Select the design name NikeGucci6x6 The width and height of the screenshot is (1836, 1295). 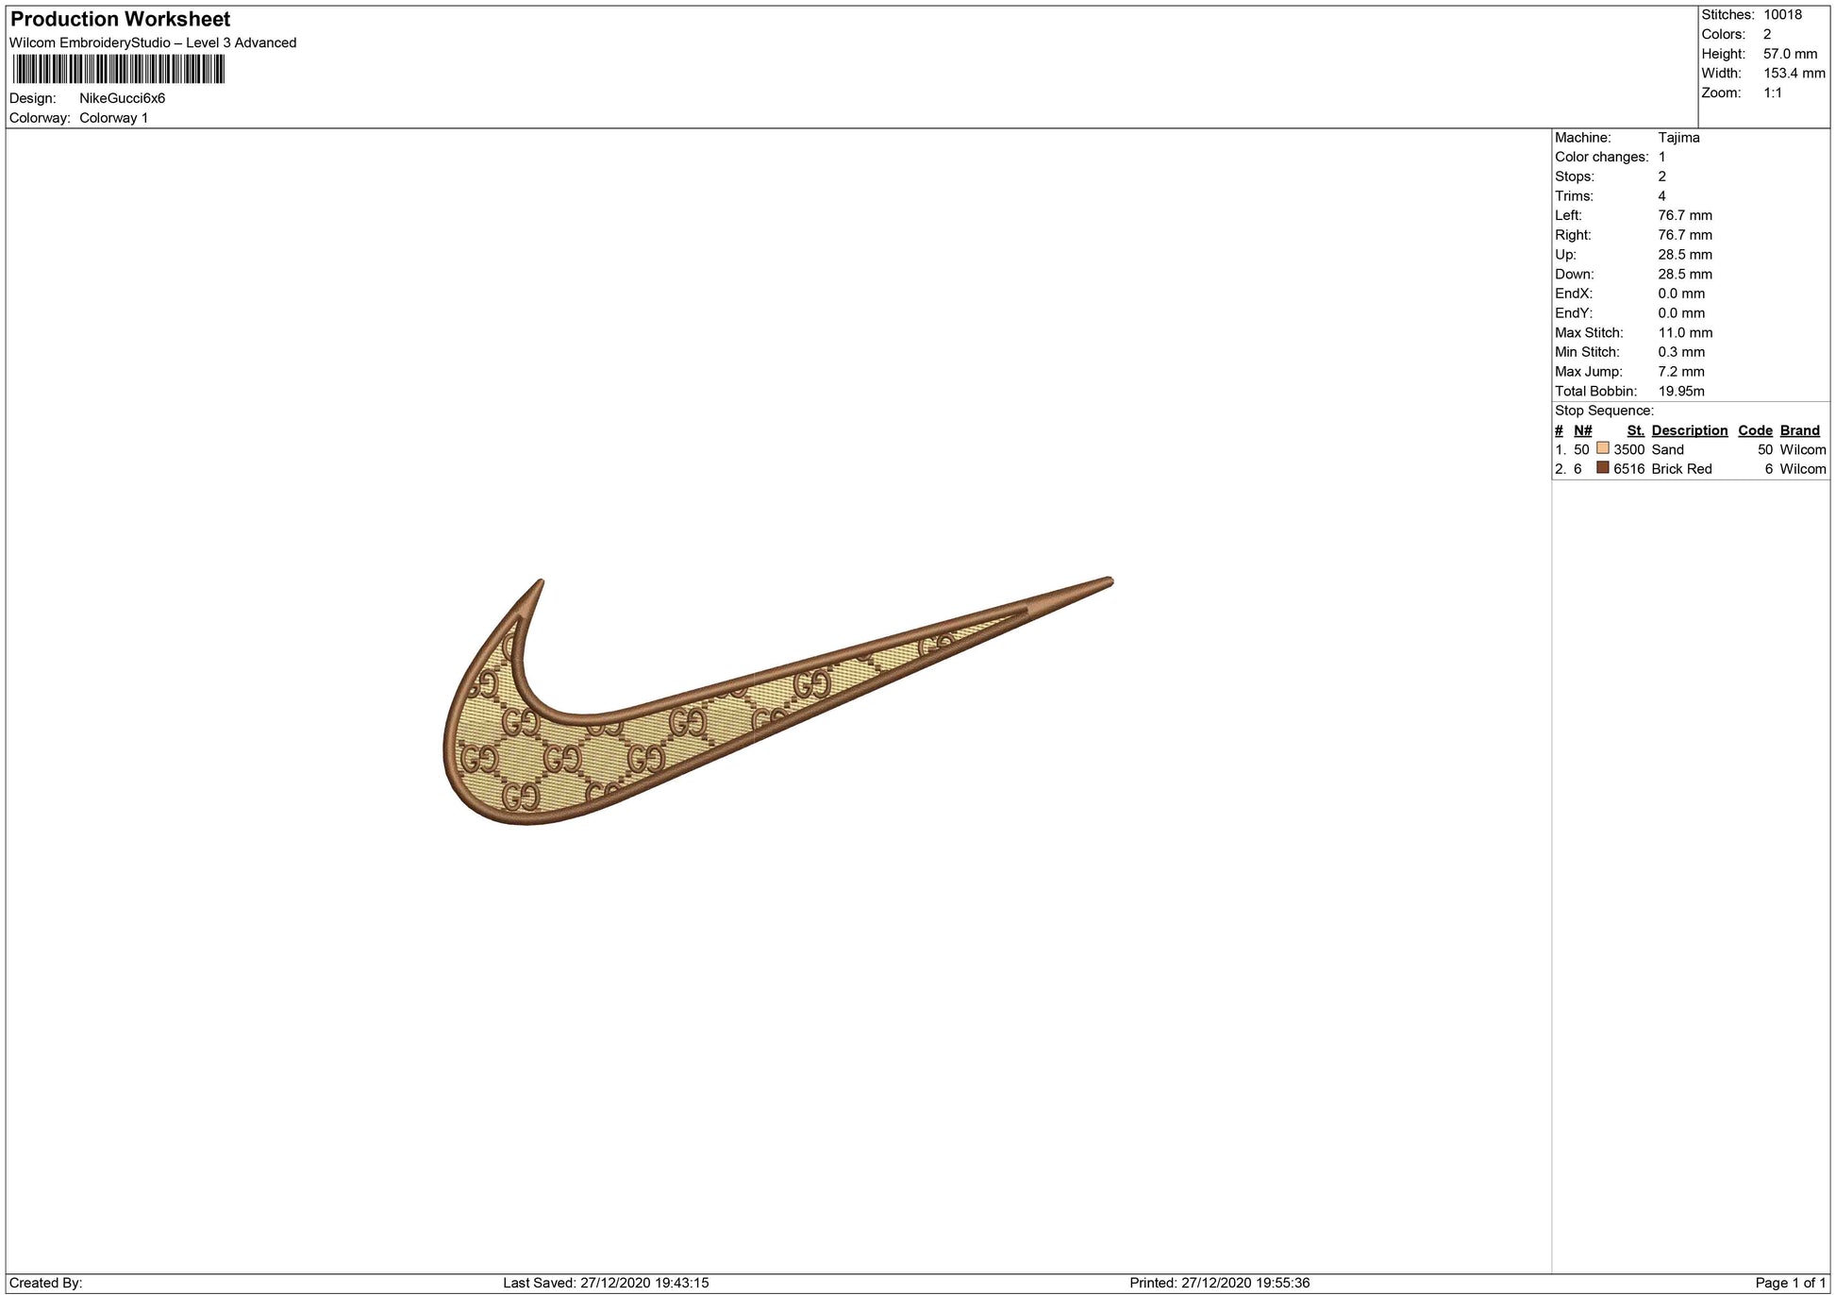[122, 98]
